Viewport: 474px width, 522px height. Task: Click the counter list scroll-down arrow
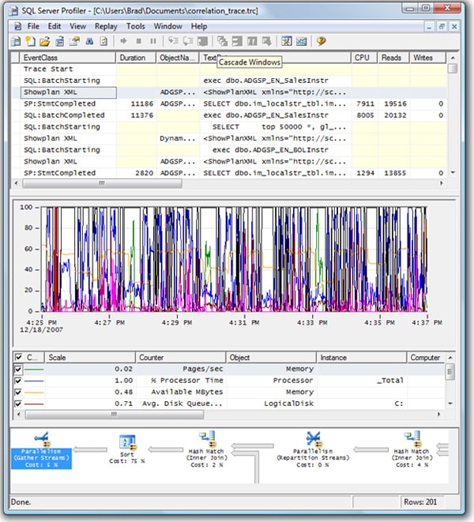450,404
